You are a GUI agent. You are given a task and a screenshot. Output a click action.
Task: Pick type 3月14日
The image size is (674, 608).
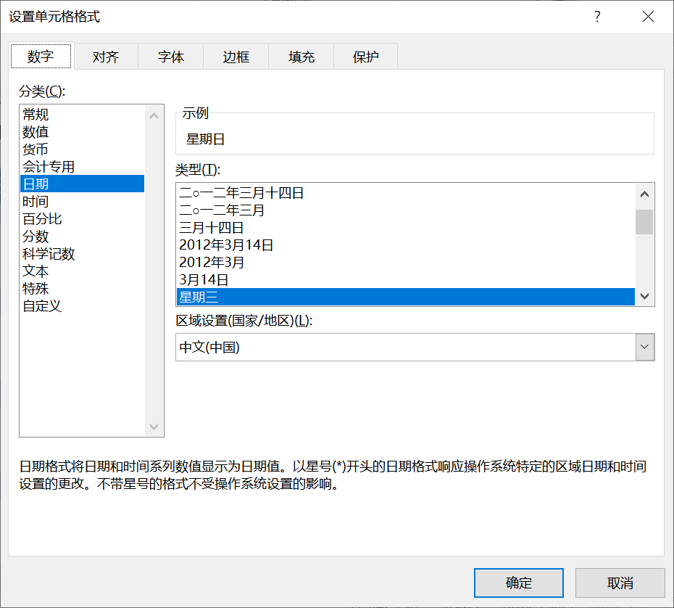406,279
